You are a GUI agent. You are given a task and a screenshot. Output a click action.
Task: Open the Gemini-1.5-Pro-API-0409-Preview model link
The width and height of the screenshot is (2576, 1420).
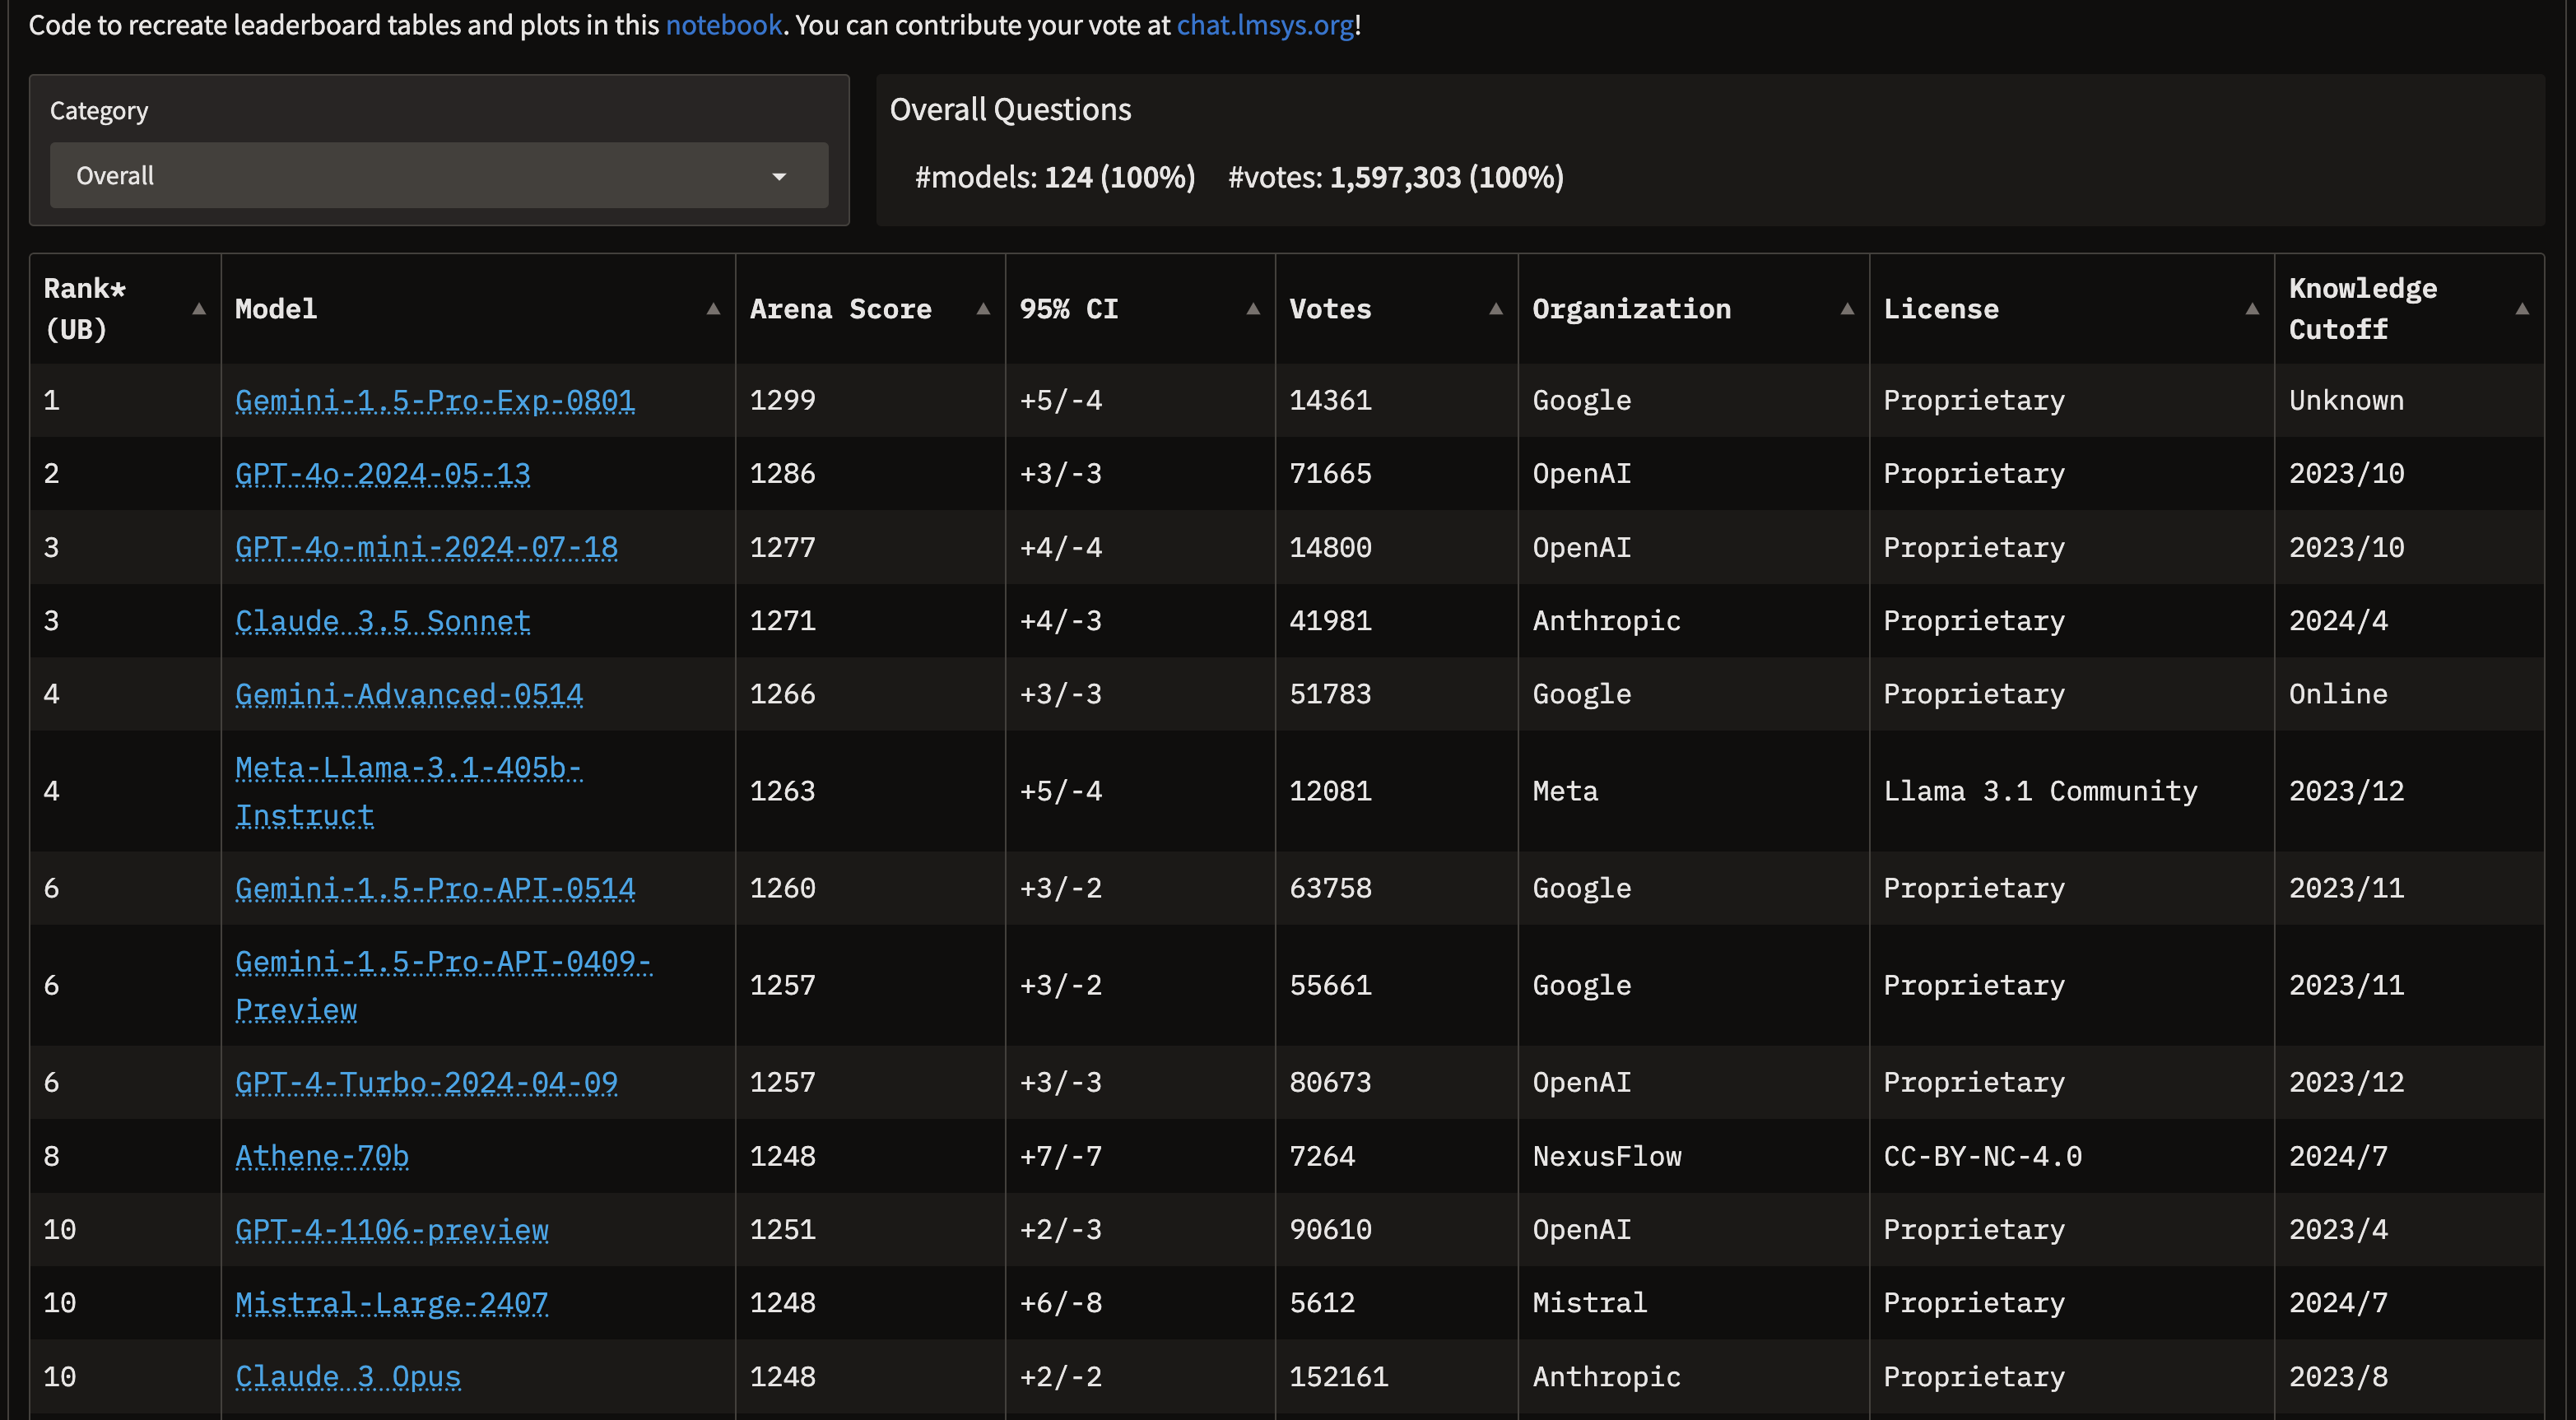coord(443,986)
